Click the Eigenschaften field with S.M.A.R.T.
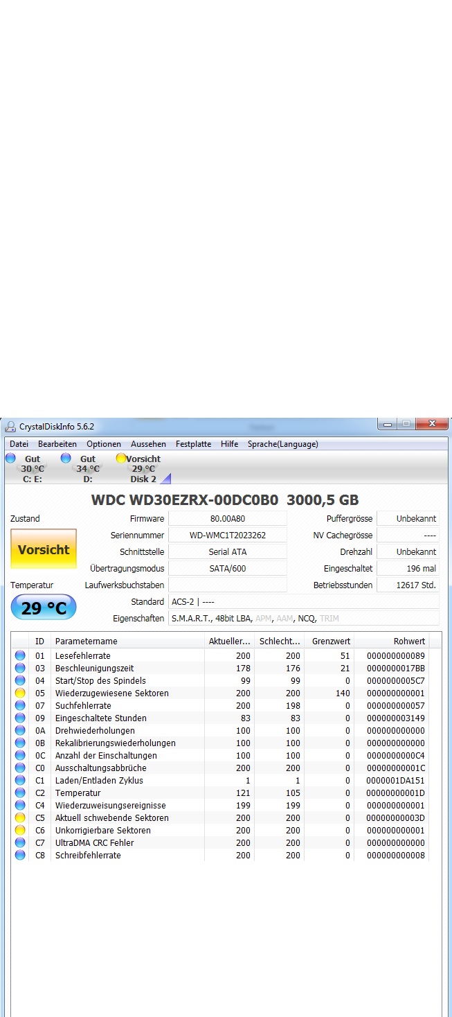 tap(304, 618)
